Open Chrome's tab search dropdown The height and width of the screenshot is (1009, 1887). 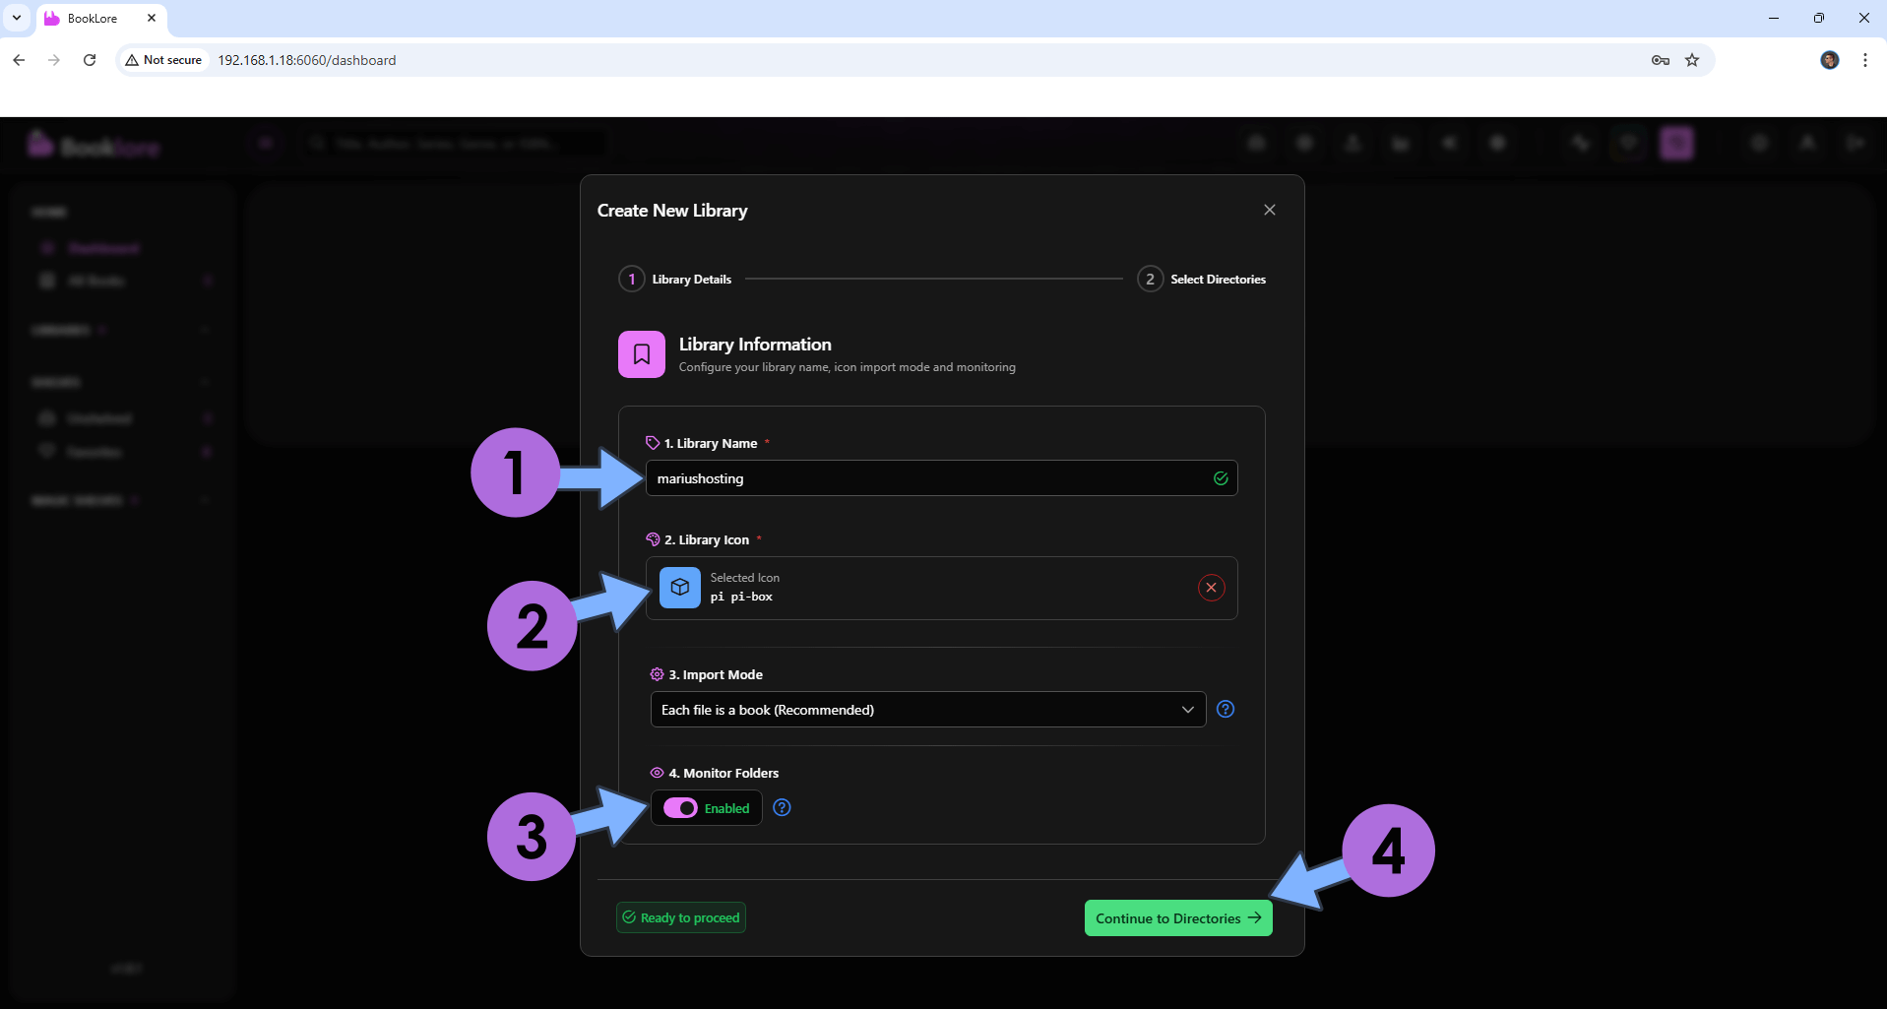pos(17,18)
